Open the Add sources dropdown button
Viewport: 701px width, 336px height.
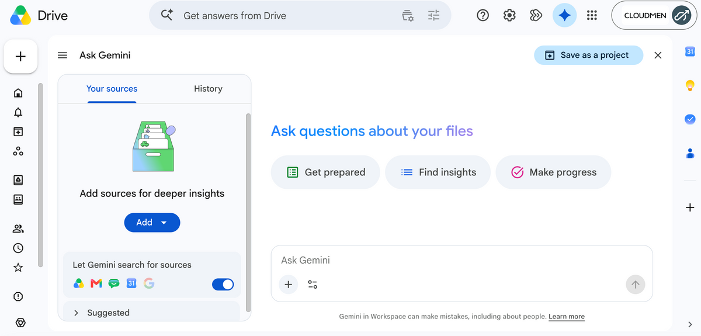152,223
